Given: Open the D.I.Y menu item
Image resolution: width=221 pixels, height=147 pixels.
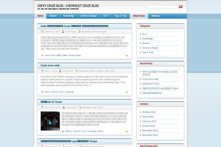Looking at the screenshot, I should 106,16.
